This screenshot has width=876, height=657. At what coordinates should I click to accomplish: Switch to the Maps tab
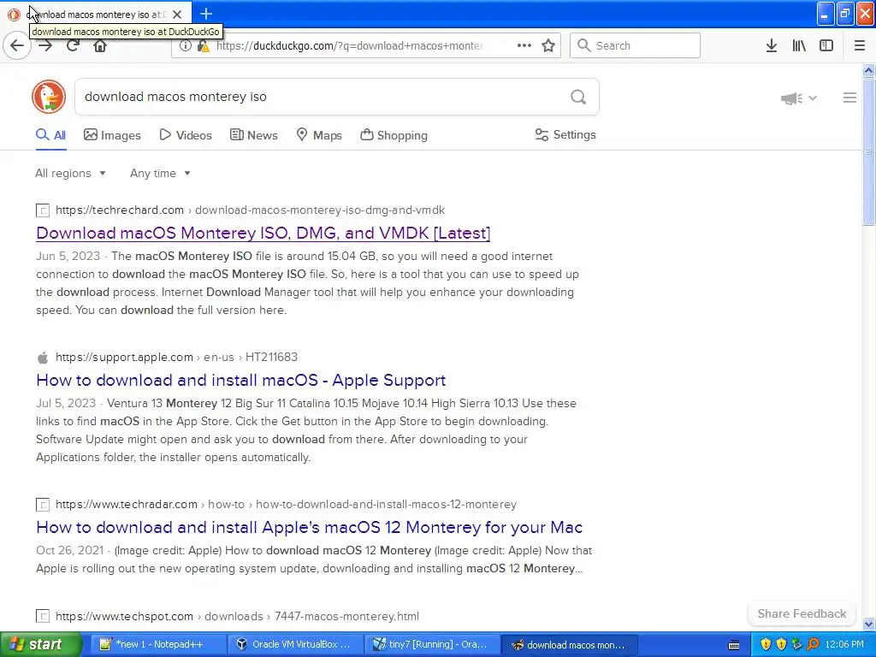[319, 135]
